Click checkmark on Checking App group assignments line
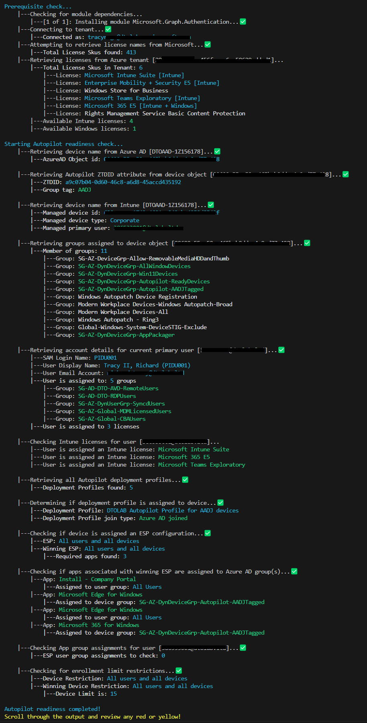367x723 pixels. point(243,648)
